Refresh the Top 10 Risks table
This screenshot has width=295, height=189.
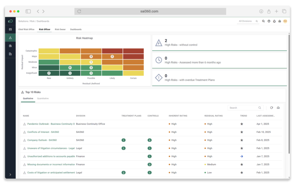(271, 108)
